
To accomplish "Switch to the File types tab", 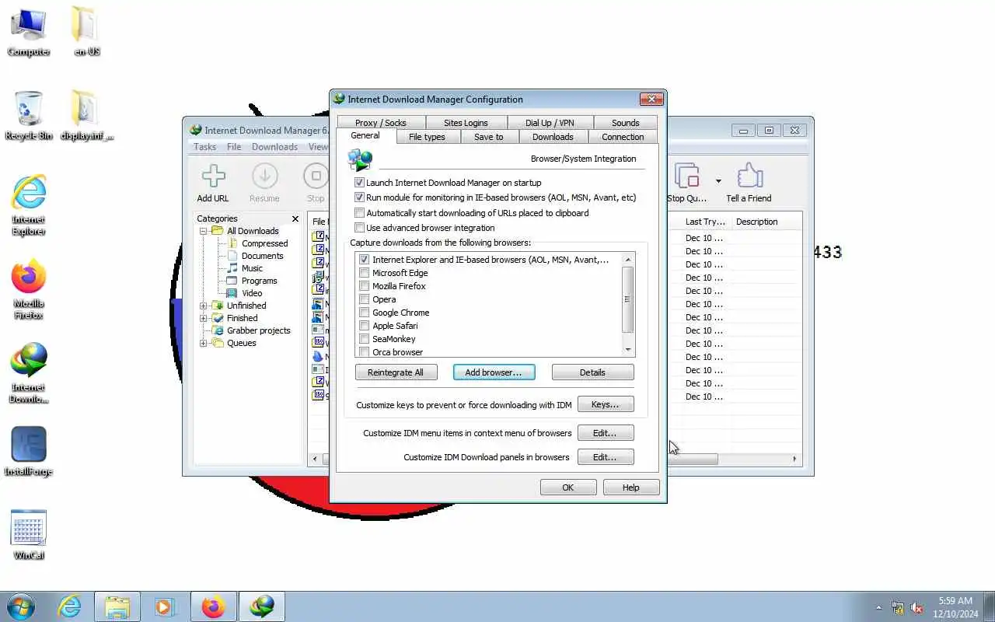I will [x=427, y=137].
